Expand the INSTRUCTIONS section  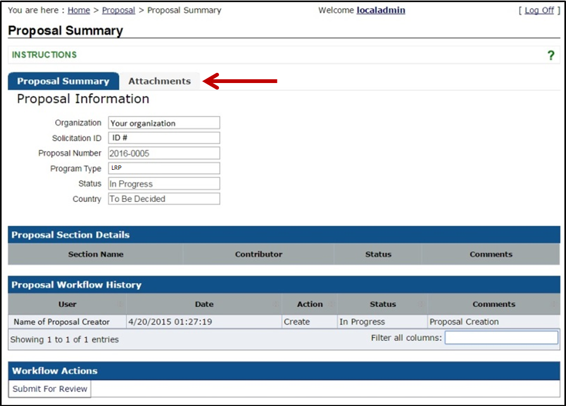tap(44, 55)
